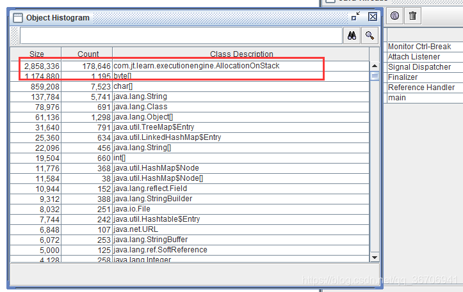Click the binoculars find icon

[352, 35]
